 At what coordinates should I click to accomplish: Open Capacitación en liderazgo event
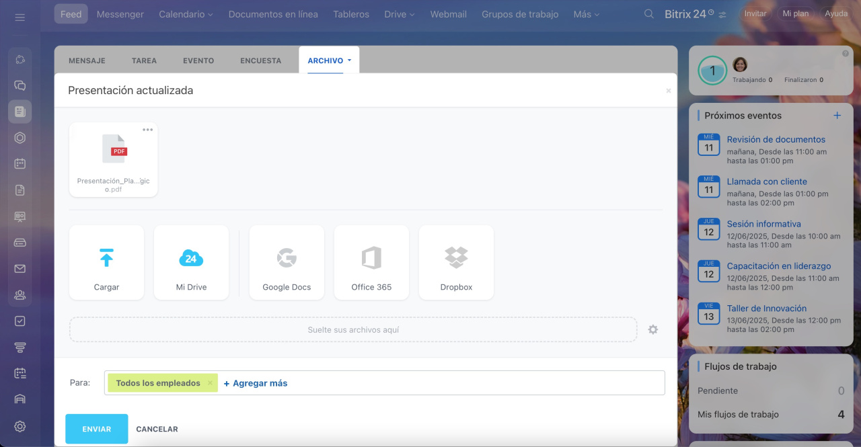click(779, 266)
